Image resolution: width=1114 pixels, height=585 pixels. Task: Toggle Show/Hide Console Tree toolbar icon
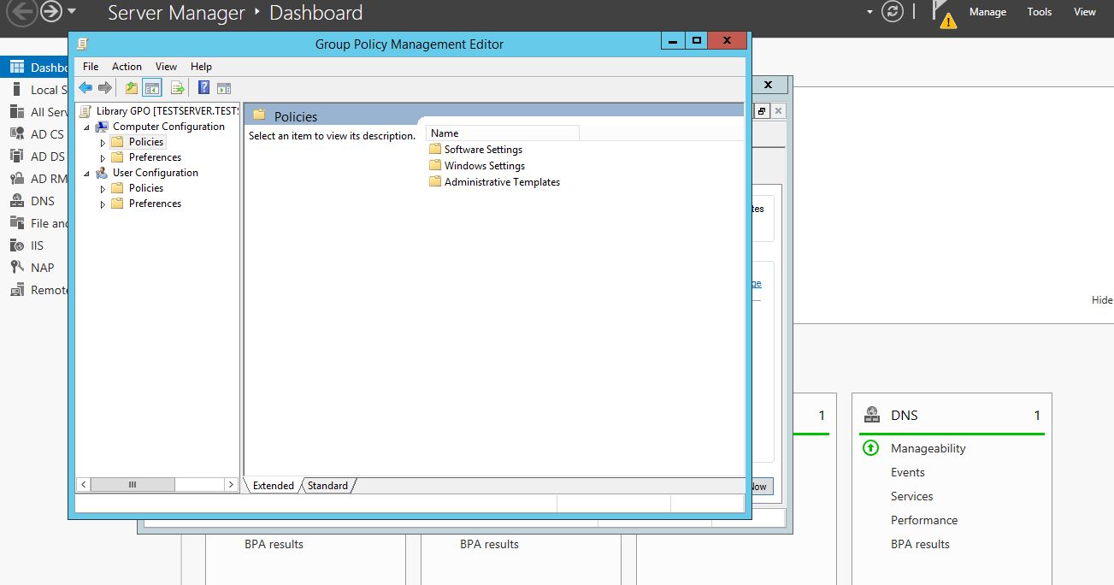pos(152,88)
